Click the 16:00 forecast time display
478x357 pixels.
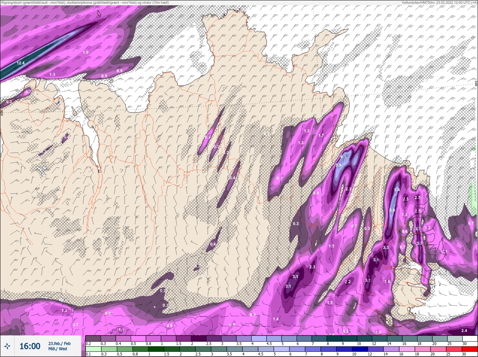coord(30,346)
